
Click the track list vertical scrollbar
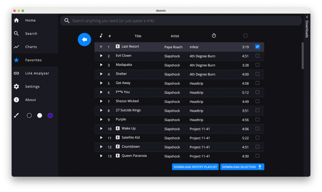[x=302, y=55]
